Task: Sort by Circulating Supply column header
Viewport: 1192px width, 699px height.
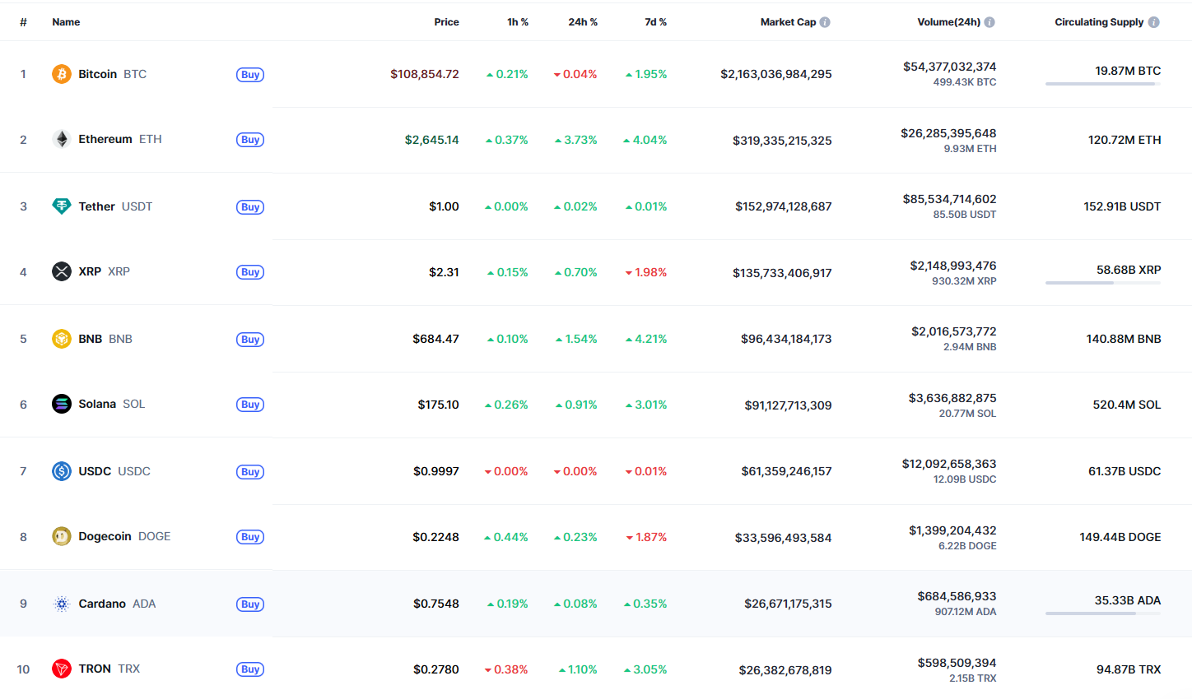Action: (1099, 22)
